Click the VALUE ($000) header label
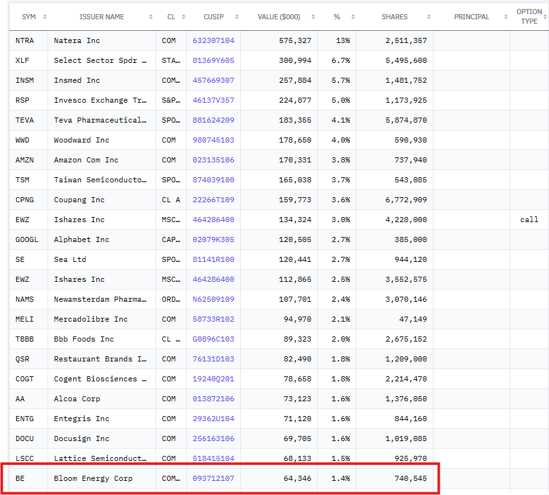 pos(279,17)
